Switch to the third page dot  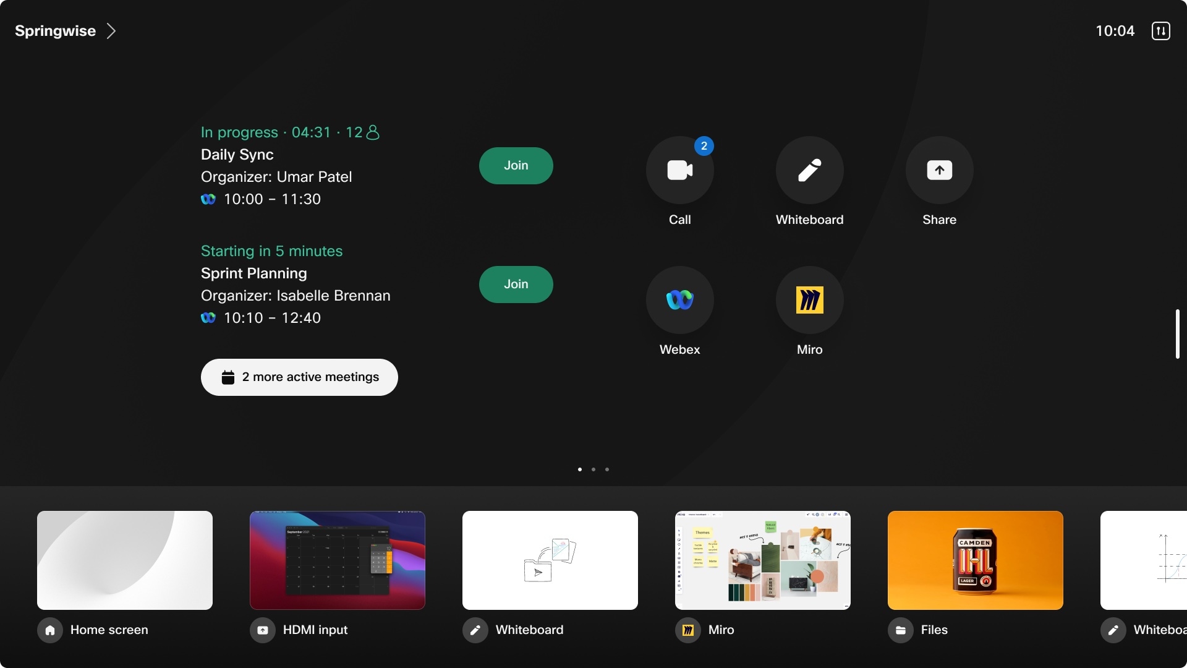607,469
